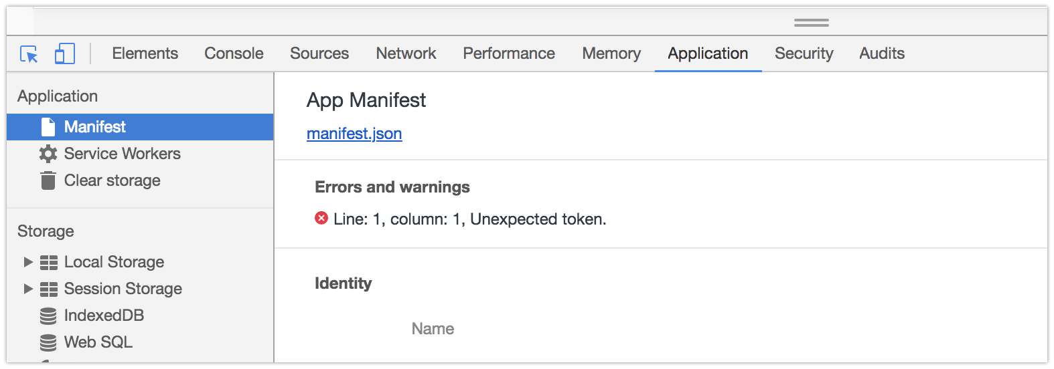Click the Clear storage trash icon
Screen dimensions: 1054x369
pyautogui.click(x=48, y=180)
